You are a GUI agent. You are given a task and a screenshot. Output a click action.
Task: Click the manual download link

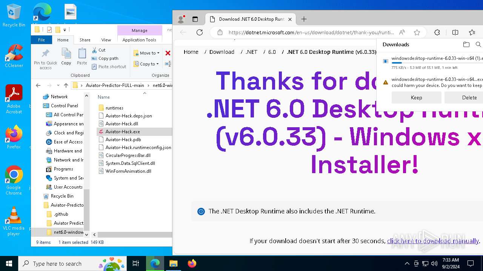click(433, 241)
